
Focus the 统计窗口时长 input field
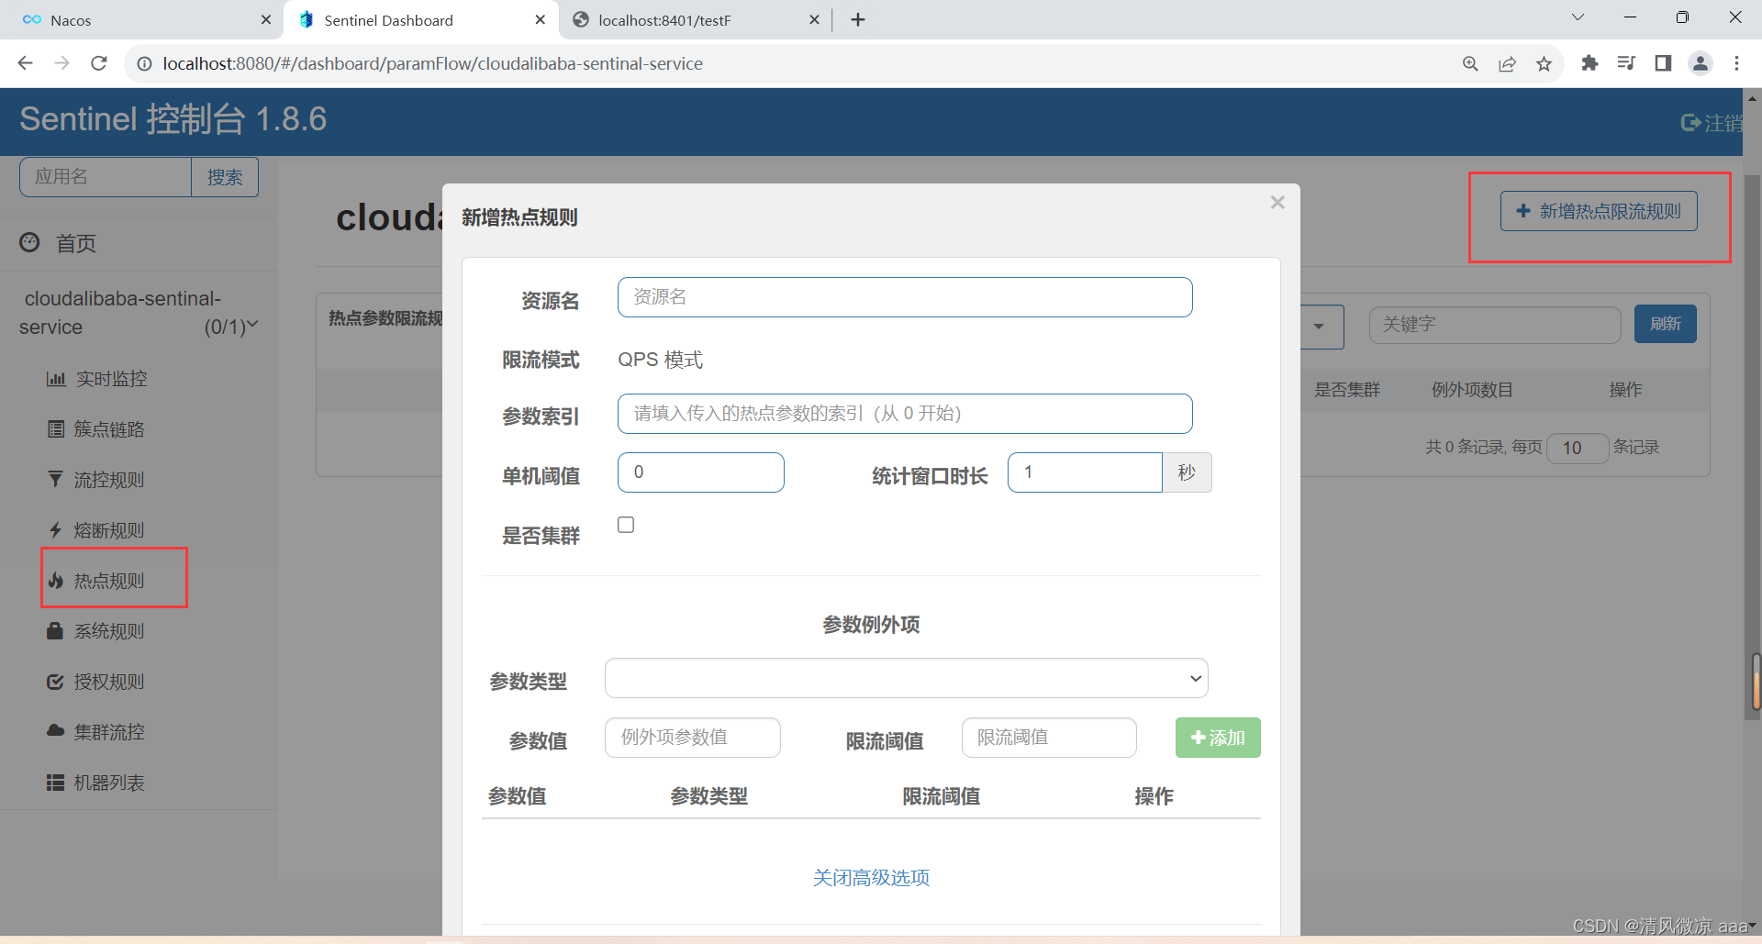1085,472
